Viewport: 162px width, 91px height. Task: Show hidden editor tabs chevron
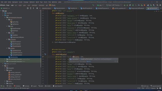(161, 8)
